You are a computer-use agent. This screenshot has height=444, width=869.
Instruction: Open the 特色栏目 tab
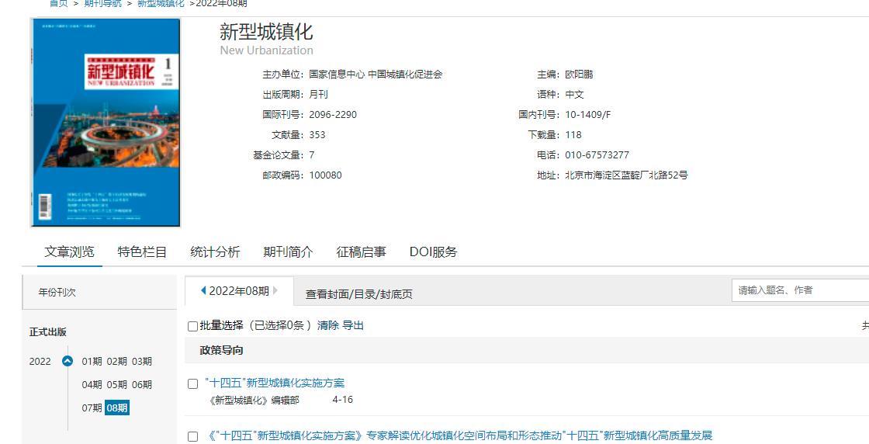pos(142,252)
